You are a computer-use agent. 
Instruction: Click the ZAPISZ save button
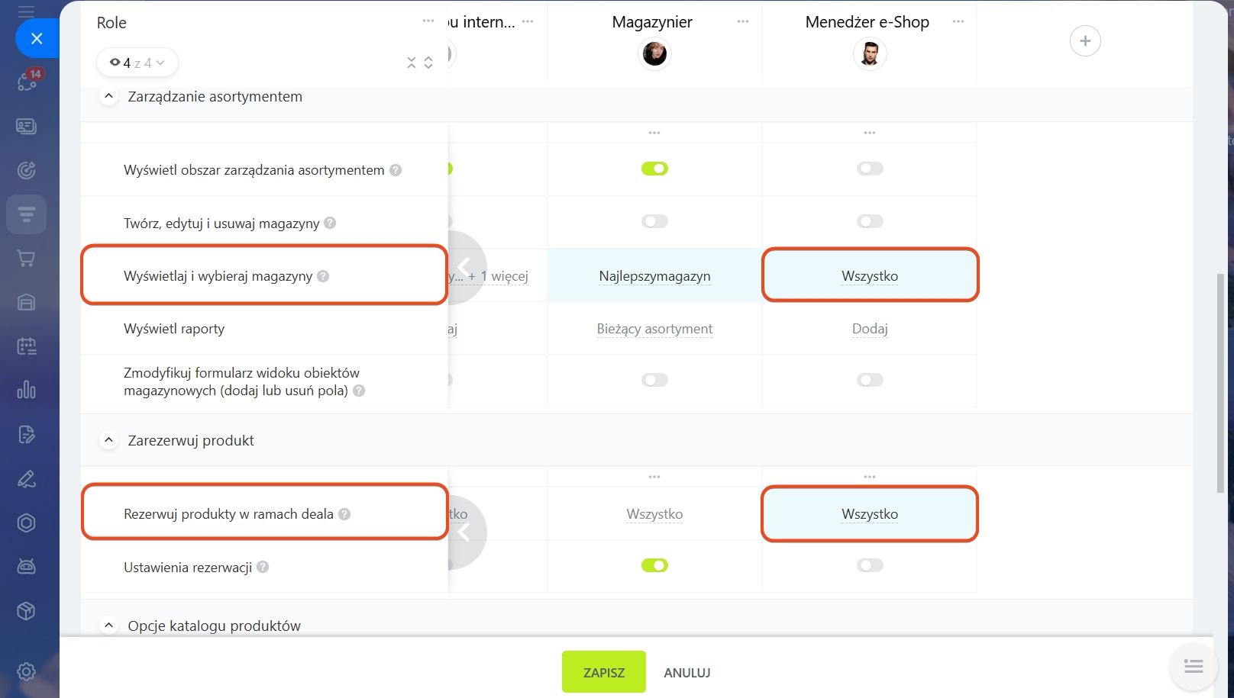click(x=603, y=672)
